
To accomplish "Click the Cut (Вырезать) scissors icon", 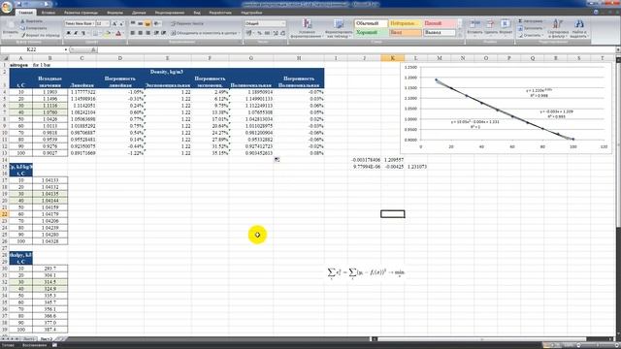I will 23,21.
